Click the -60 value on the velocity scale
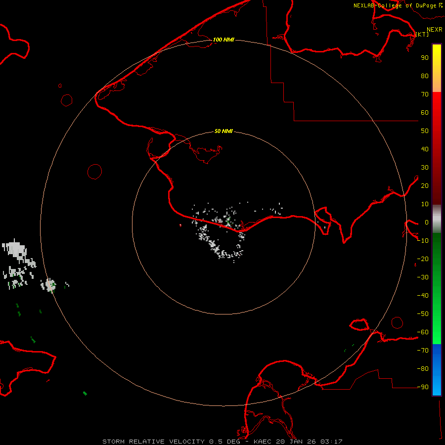The height and width of the screenshot is (445, 445). point(423,332)
